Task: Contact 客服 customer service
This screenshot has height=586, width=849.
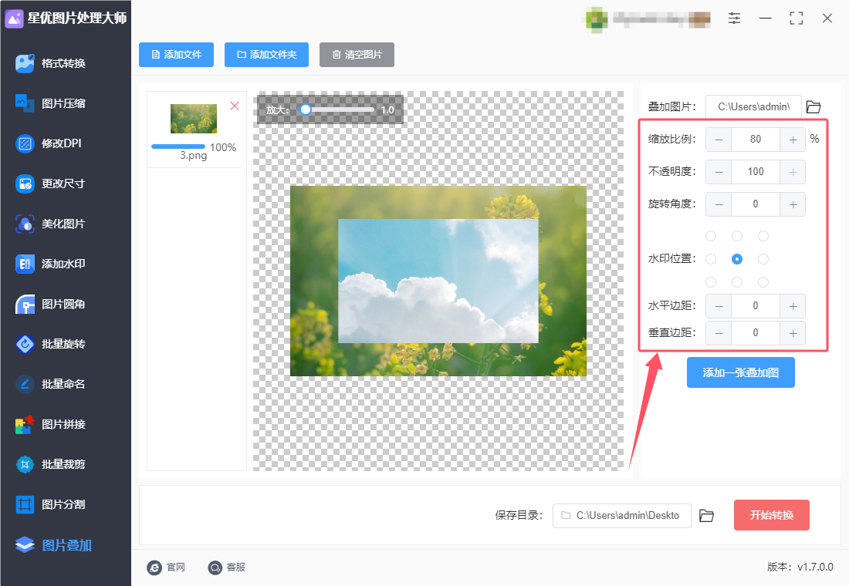Action: coord(226,567)
